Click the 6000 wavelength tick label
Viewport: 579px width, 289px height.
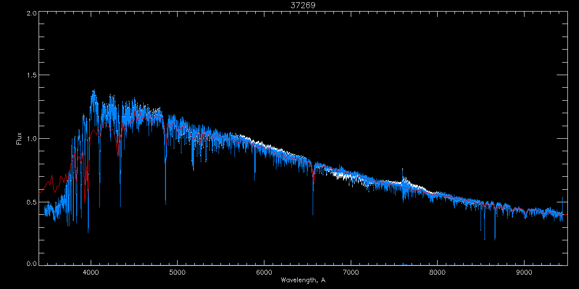pyautogui.click(x=264, y=271)
